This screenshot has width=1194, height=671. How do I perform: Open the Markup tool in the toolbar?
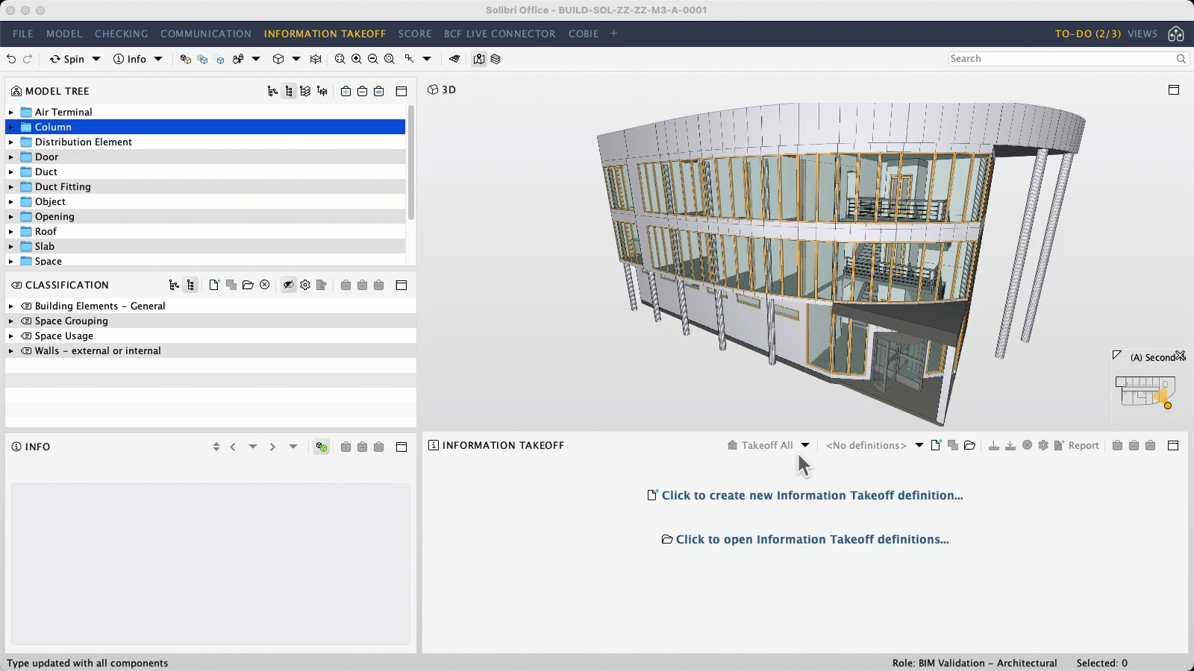454,59
